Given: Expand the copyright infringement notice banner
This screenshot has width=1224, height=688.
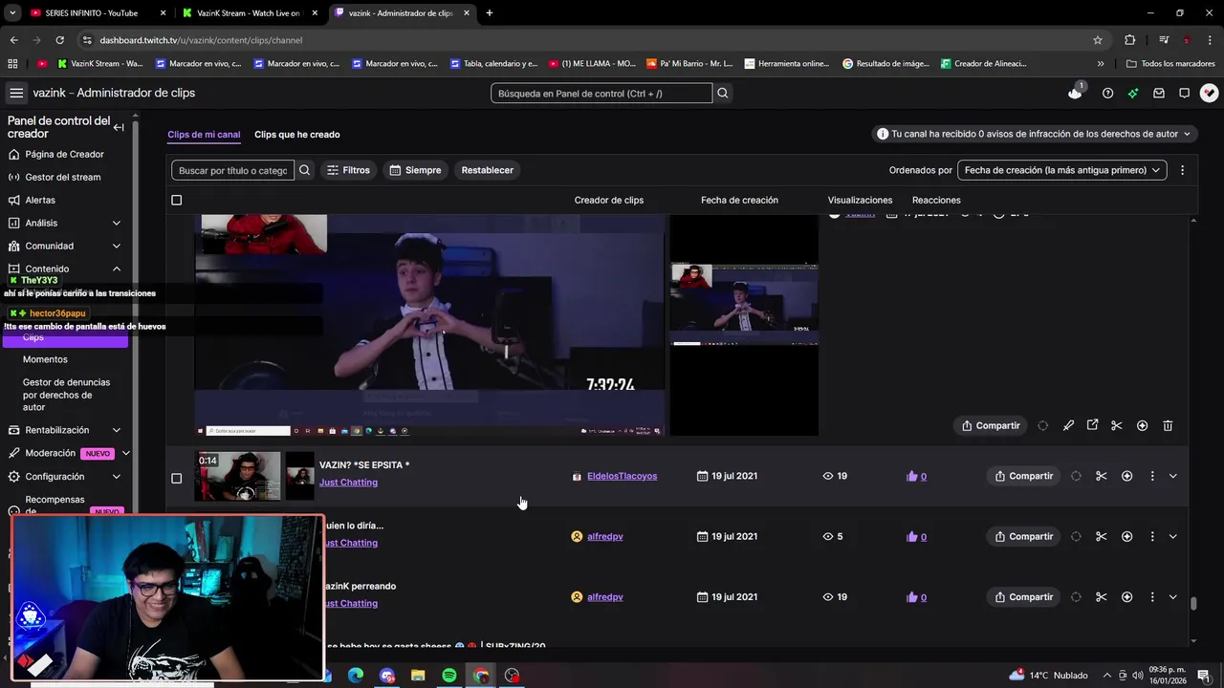Looking at the screenshot, I should 1034,134.
